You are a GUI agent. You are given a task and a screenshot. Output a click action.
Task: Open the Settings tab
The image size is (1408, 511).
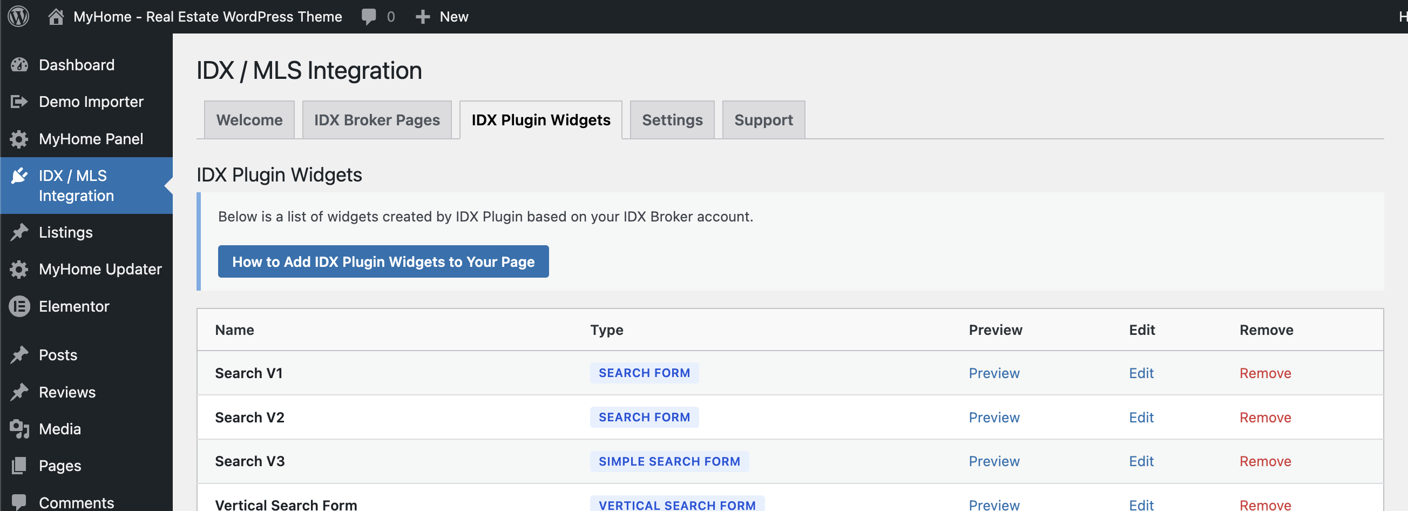tap(672, 120)
